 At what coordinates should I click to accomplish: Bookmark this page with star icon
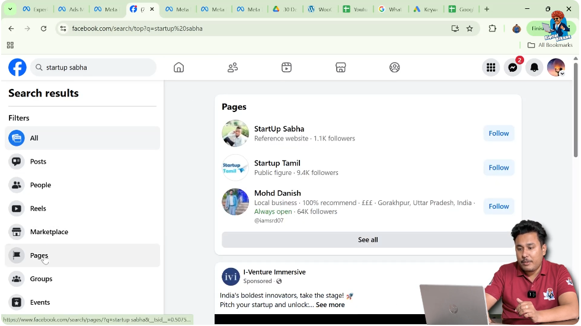[470, 28]
